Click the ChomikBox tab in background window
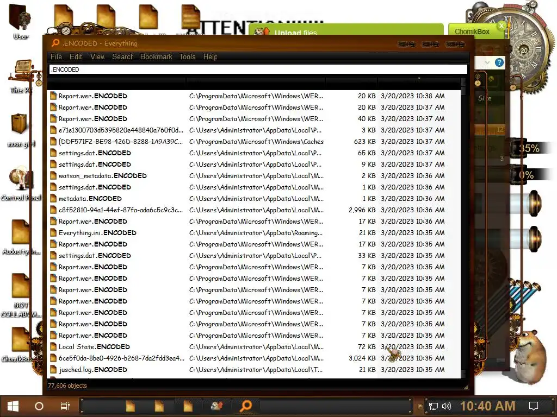The width and height of the screenshot is (557, 417). pos(472,31)
